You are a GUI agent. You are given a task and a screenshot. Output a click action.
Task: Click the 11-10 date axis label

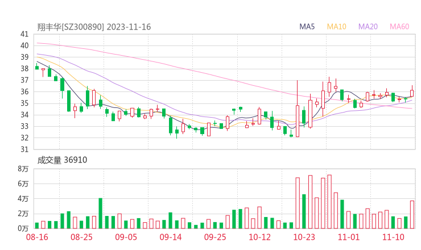click(x=393, y=238)
